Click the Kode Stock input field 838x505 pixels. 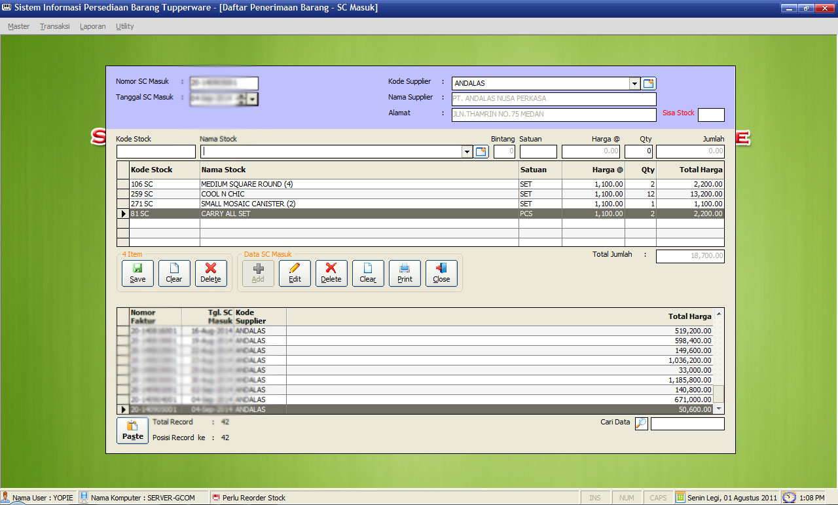[x=156, y=152]
